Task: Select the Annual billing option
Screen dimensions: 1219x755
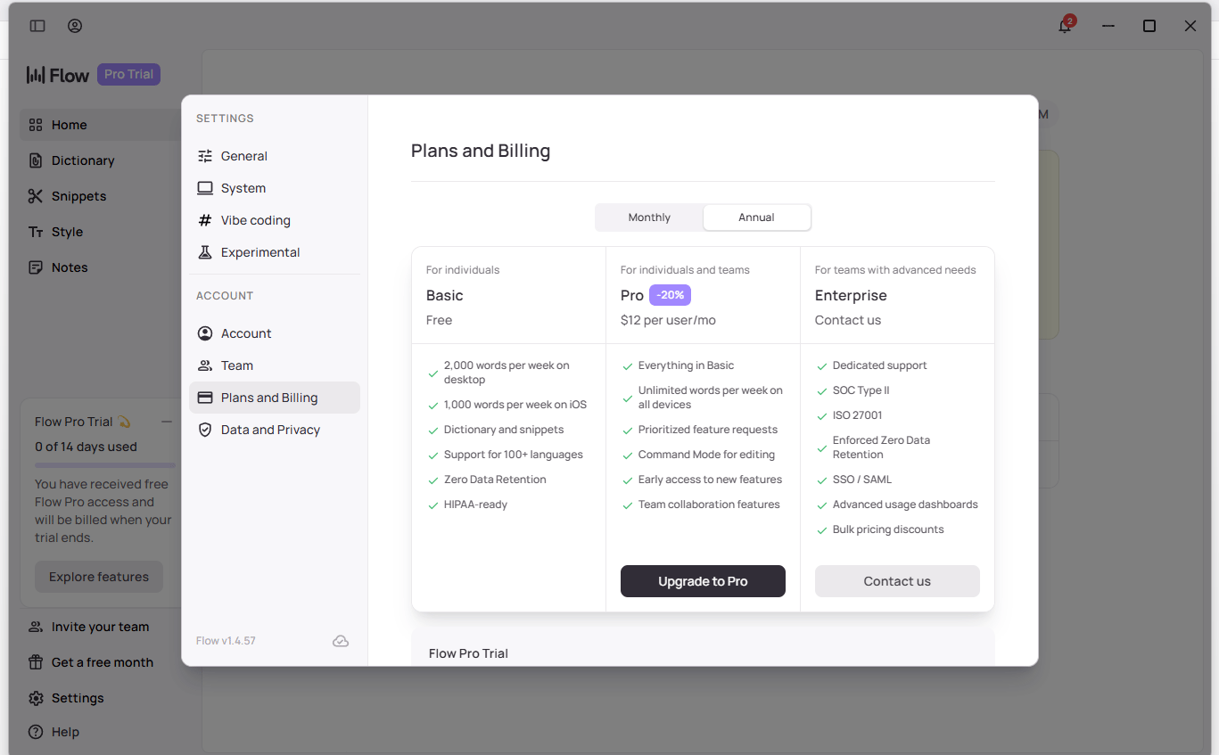Action: coord(756,217)
